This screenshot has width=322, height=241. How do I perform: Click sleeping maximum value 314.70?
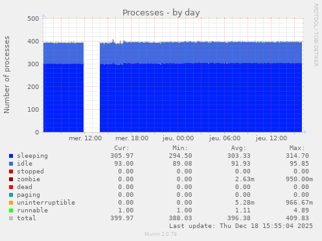[x=297, y=156]
